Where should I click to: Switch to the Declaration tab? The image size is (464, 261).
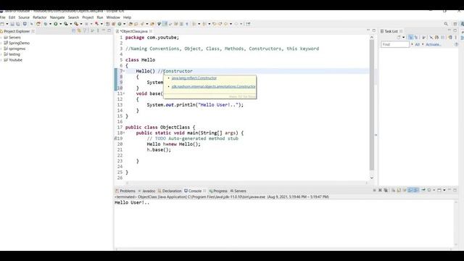(170, 191)
